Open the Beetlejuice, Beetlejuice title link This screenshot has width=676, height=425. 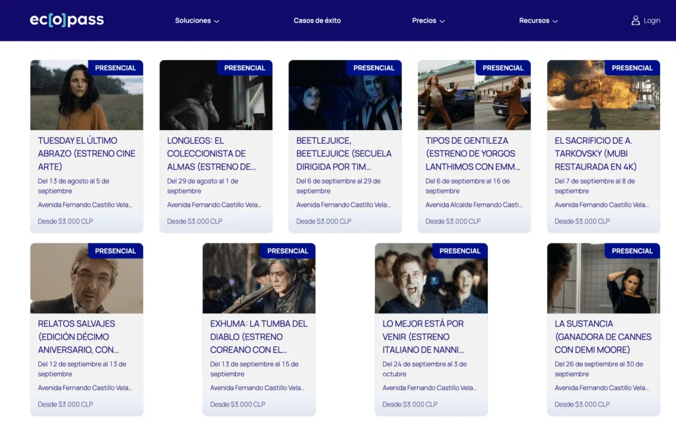pos(344,153)
